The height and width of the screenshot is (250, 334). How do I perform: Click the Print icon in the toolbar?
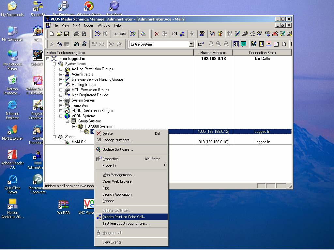click(x=76, y=34)
